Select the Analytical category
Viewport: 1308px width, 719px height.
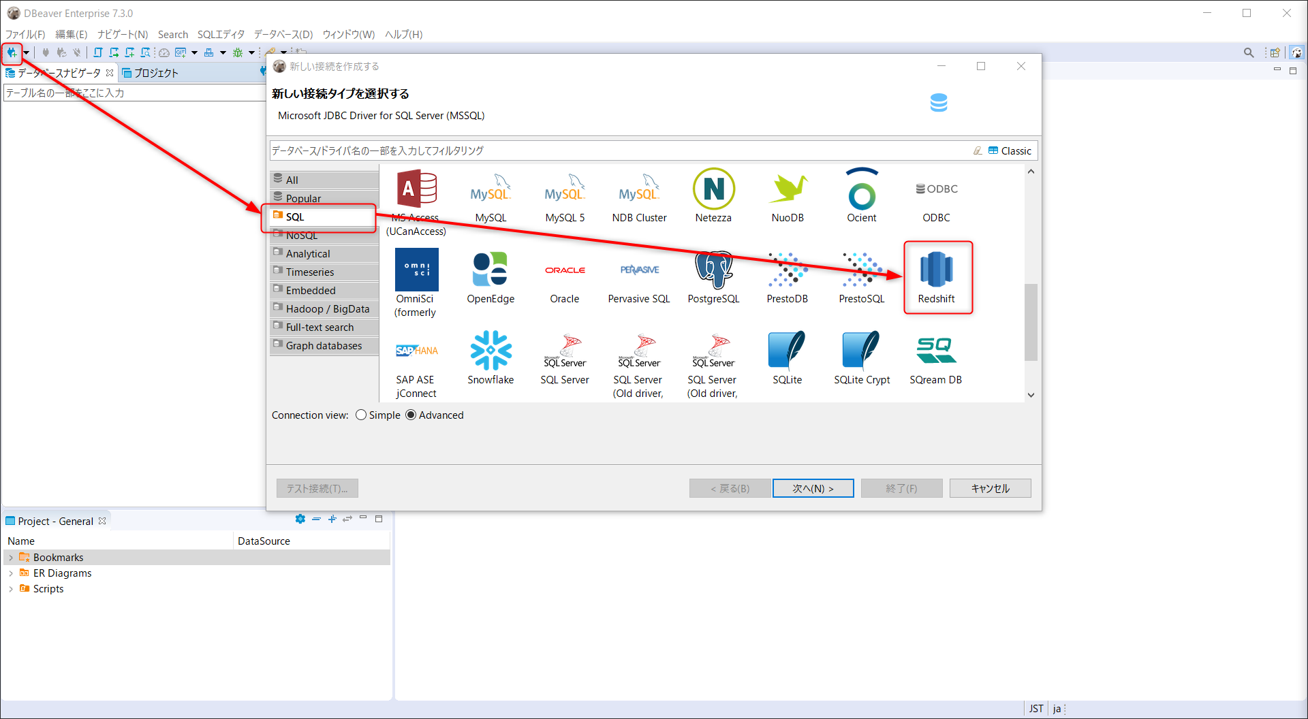pos(324,253)
